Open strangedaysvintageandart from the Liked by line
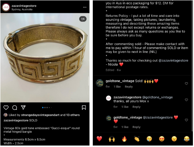The height and width of the screenshot is (147, 194). [40, 115]
